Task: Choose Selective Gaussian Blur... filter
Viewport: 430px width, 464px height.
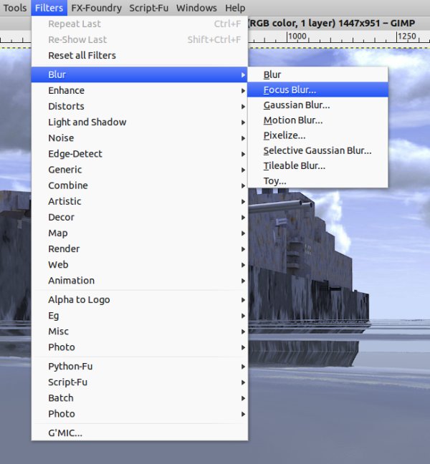Action: [x=317, y=150]
